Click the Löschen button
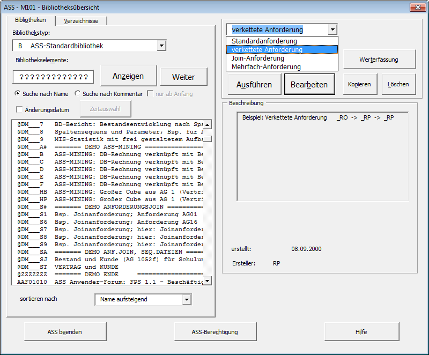This screenshot has height=355, width=429. [x=398, y=84]
